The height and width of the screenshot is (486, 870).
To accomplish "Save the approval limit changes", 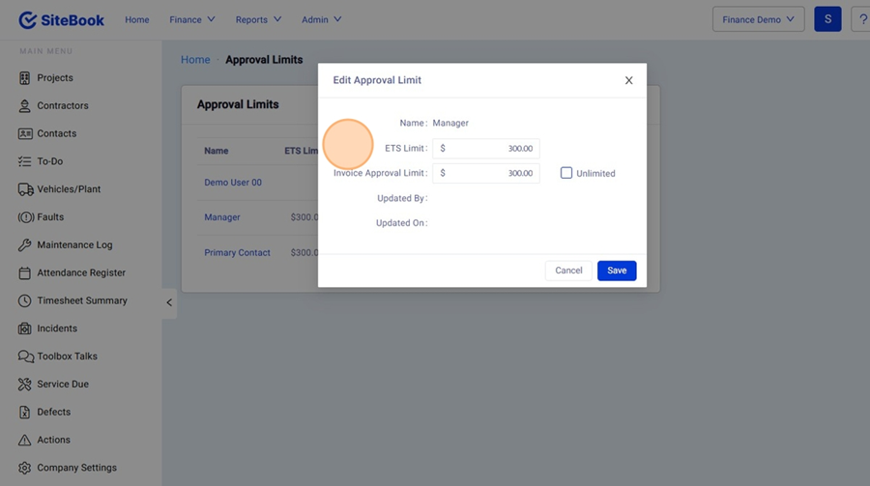I will point(617,271).
